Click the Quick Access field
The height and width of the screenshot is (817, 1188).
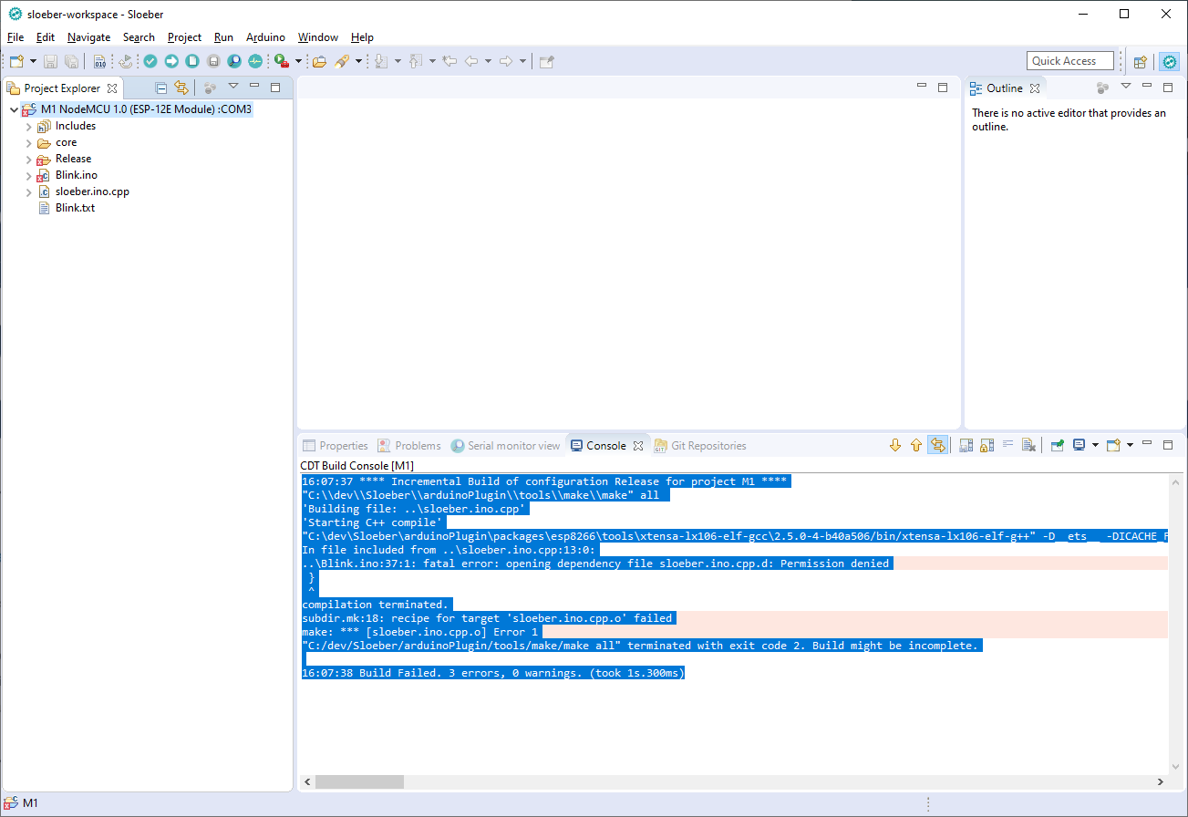click(1069, 61)
